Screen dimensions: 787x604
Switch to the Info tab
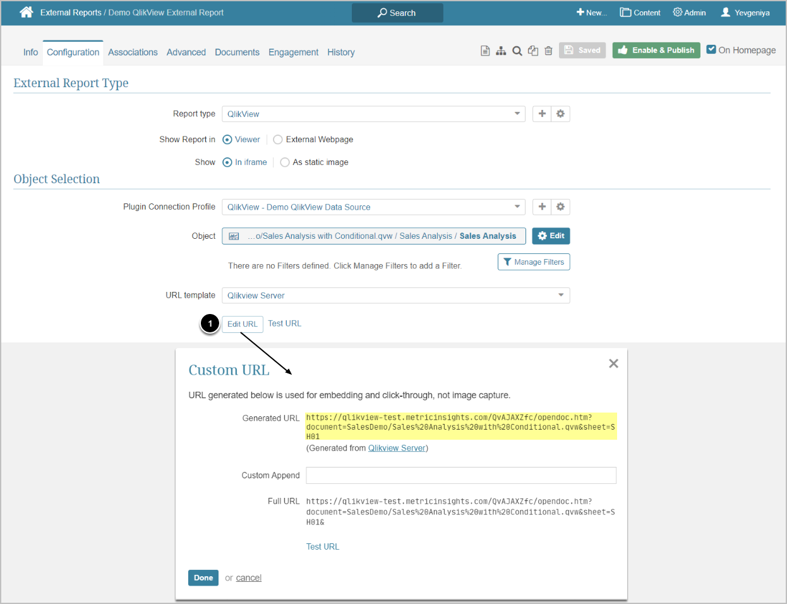tap(30, 52)
